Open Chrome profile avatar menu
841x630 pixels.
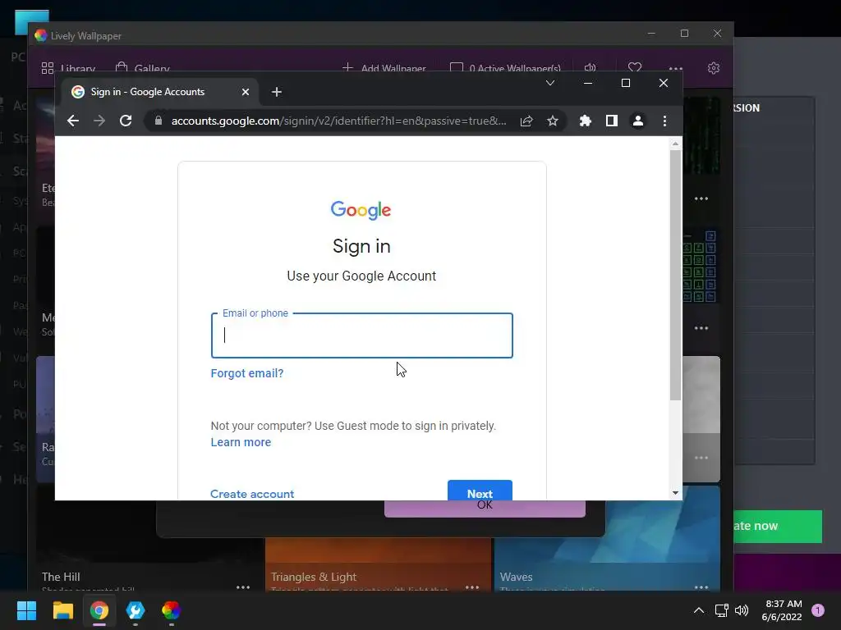[x=637, y=121]
